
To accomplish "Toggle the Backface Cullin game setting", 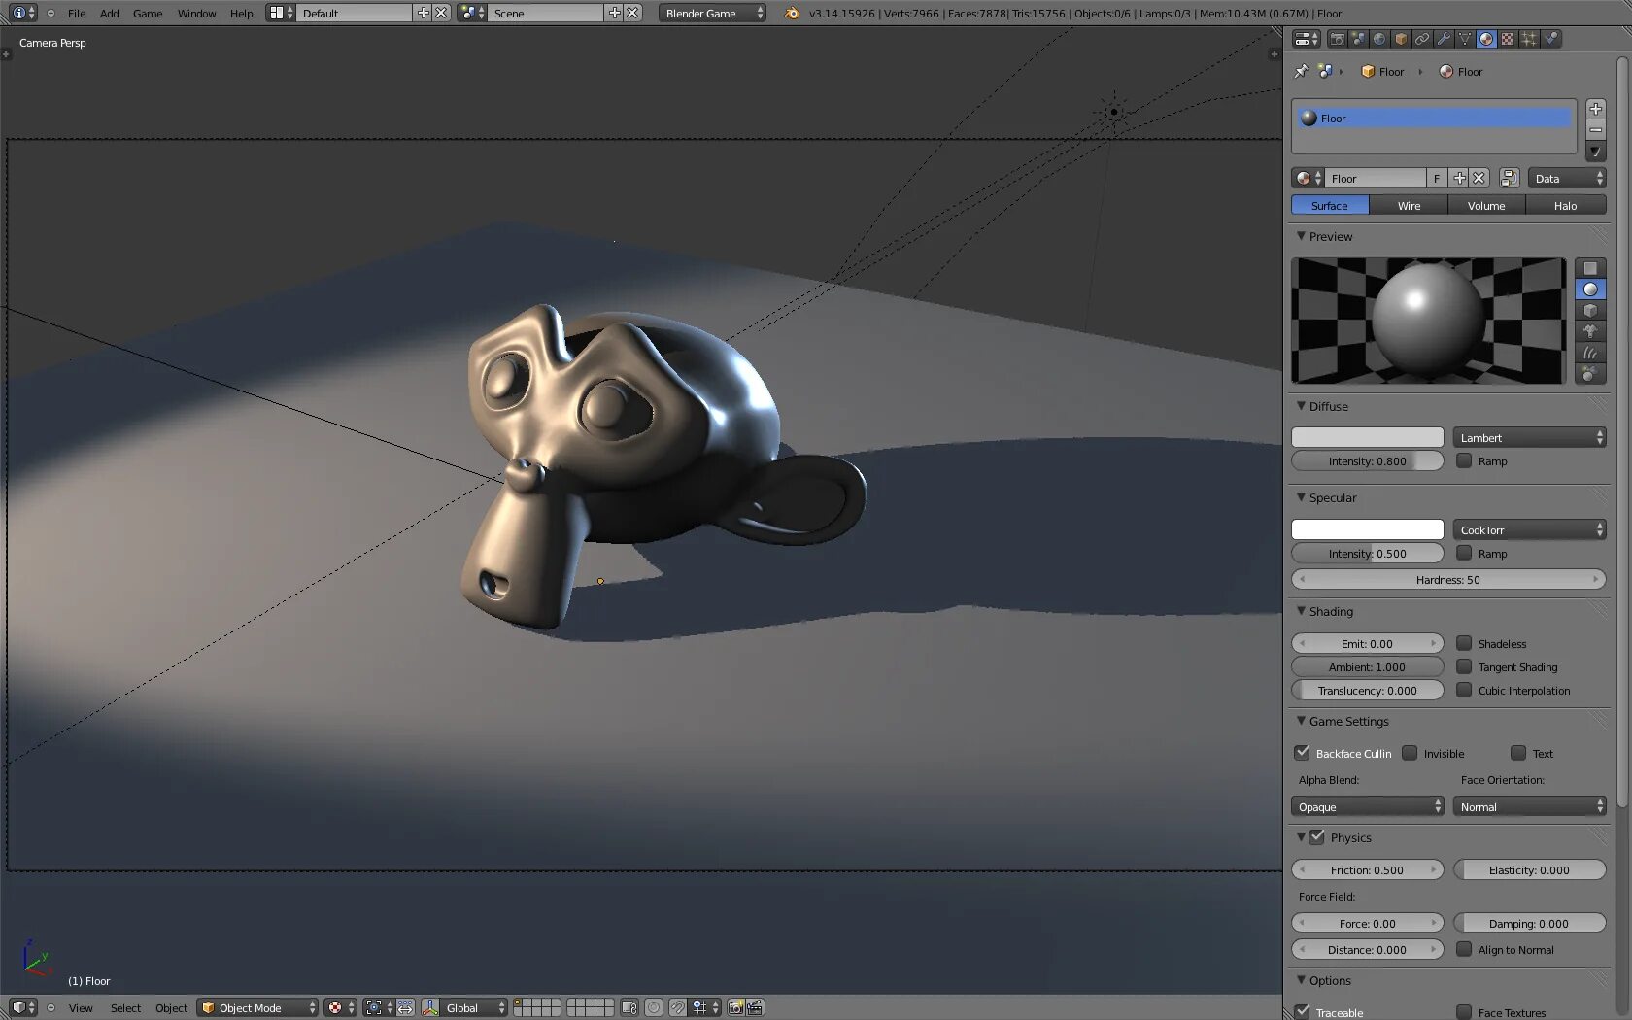I will (1303, 753).
